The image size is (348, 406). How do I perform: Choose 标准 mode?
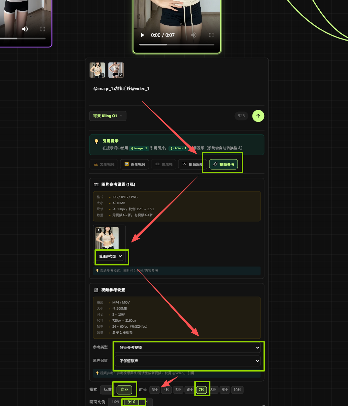[107, 390]
